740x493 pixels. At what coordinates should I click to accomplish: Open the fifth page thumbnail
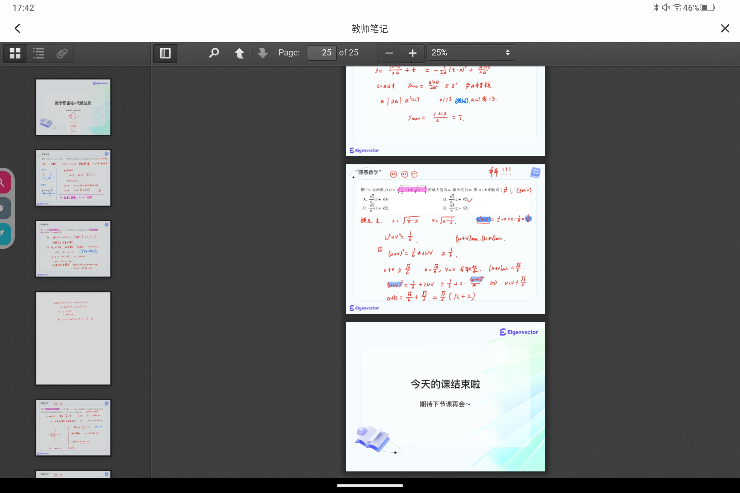(x=73, y=428)
